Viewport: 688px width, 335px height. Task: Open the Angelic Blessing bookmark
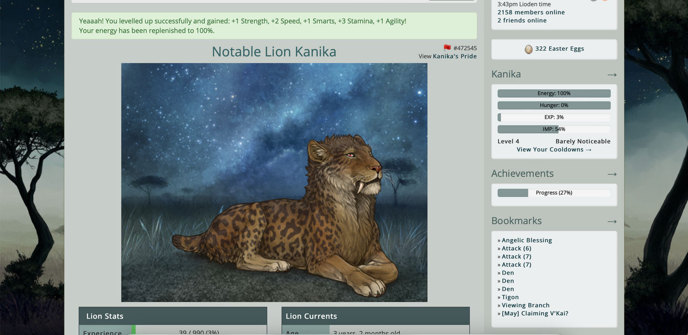[527, 241]
